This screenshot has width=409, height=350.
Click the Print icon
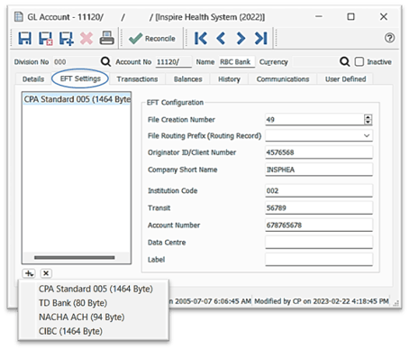[106, 38]
